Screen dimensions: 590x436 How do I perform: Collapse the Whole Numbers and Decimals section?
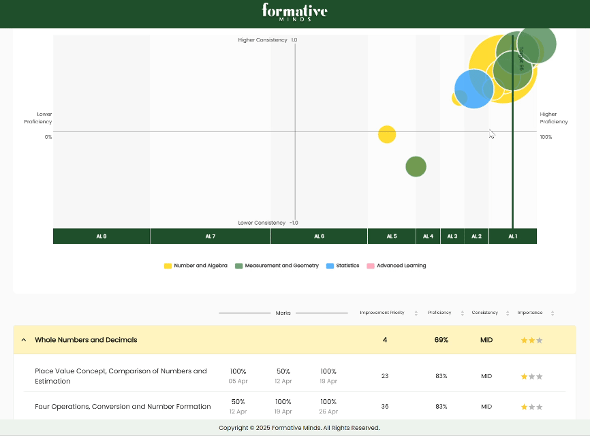pyautogui.click(x=24, y=340)
